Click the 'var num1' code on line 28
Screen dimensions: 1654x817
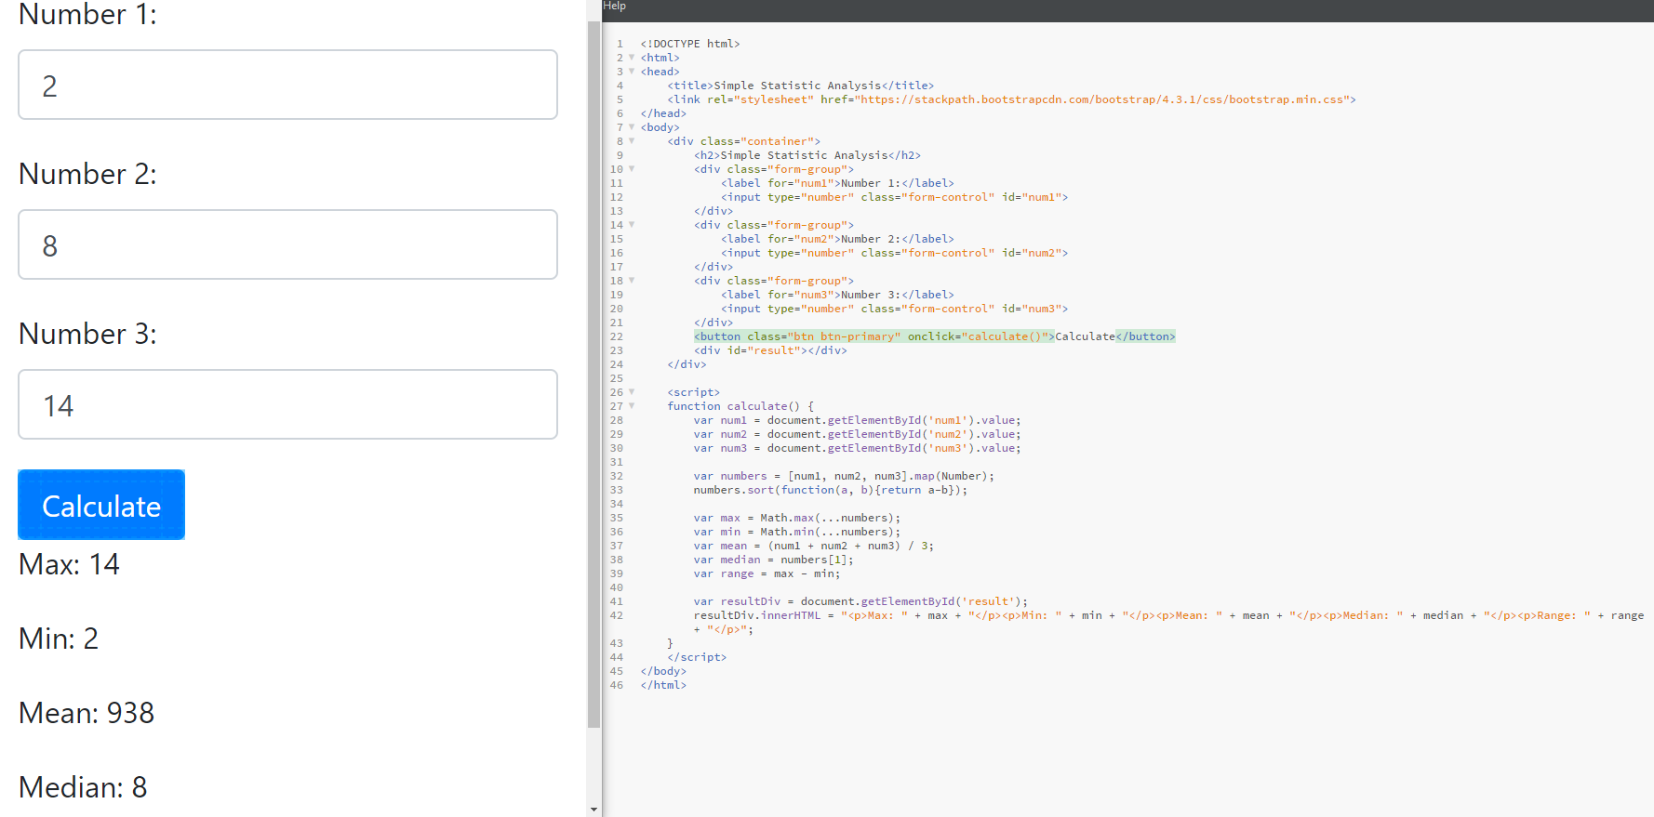click(x=857, y=420)
